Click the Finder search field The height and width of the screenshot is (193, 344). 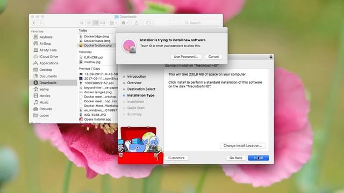(195, 23)
